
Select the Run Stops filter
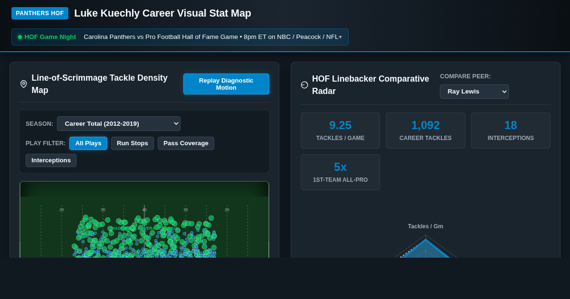(133, 143)
